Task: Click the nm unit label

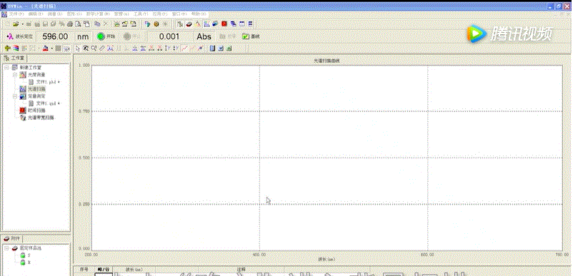Action: [x=83, y=36]
